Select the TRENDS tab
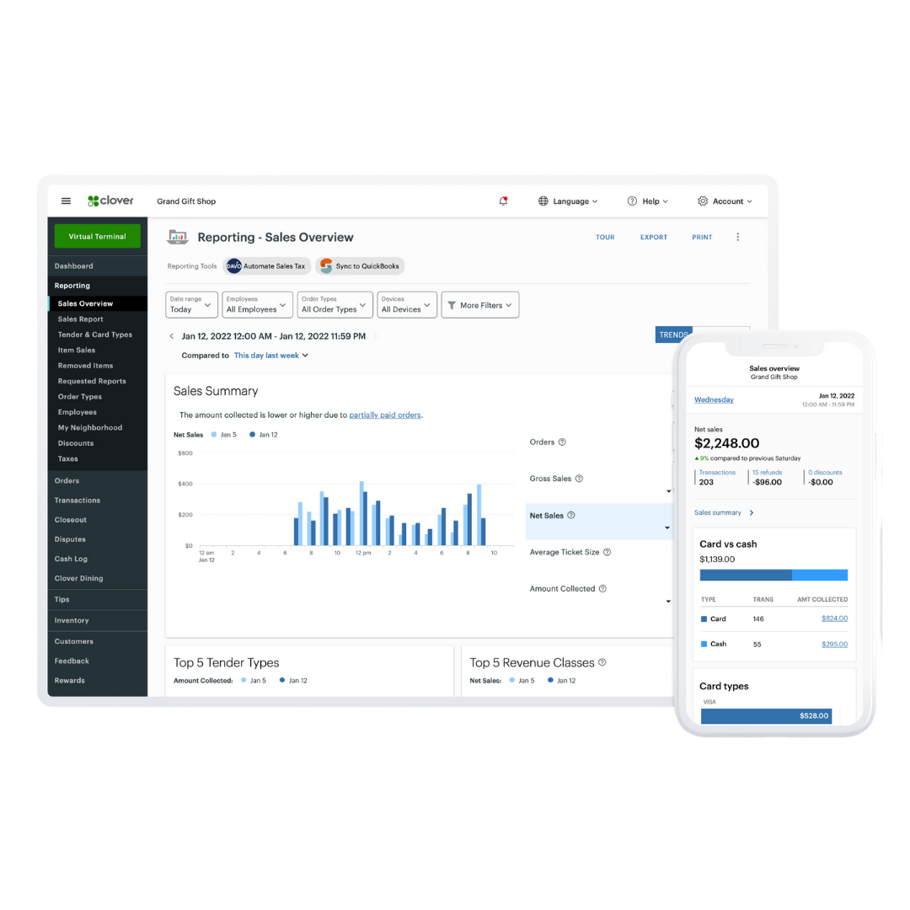The width and height of the screenshot is (910, 910). click(674, 335)
